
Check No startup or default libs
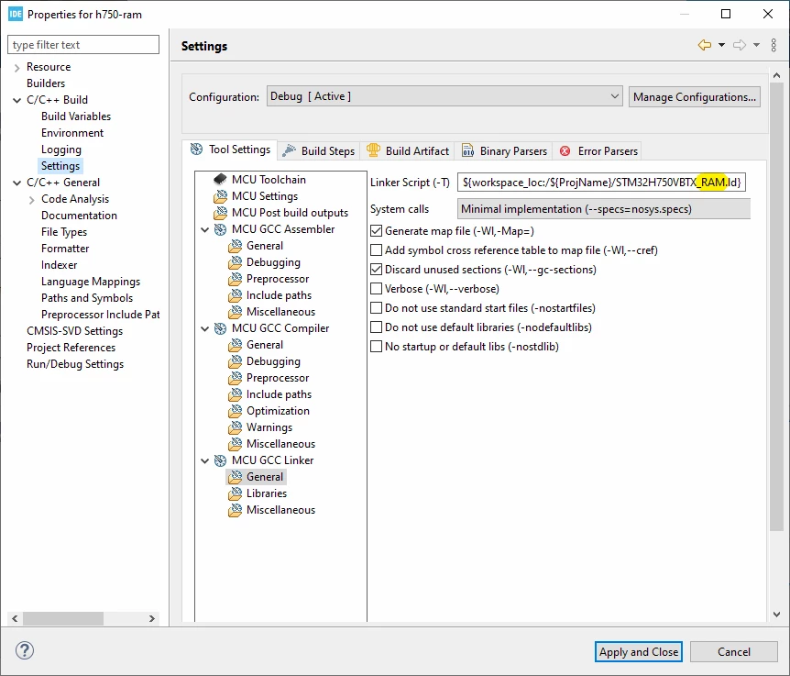[376, 347]
